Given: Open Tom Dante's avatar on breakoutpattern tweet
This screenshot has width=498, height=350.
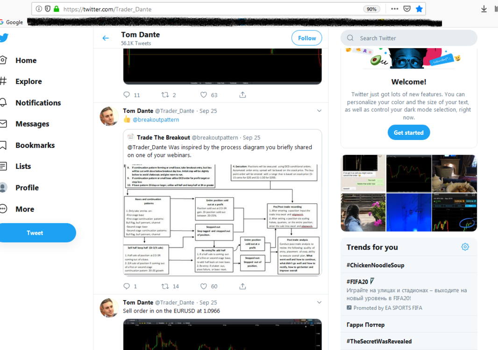Looking at the screenshot, I should click(109, 116).
